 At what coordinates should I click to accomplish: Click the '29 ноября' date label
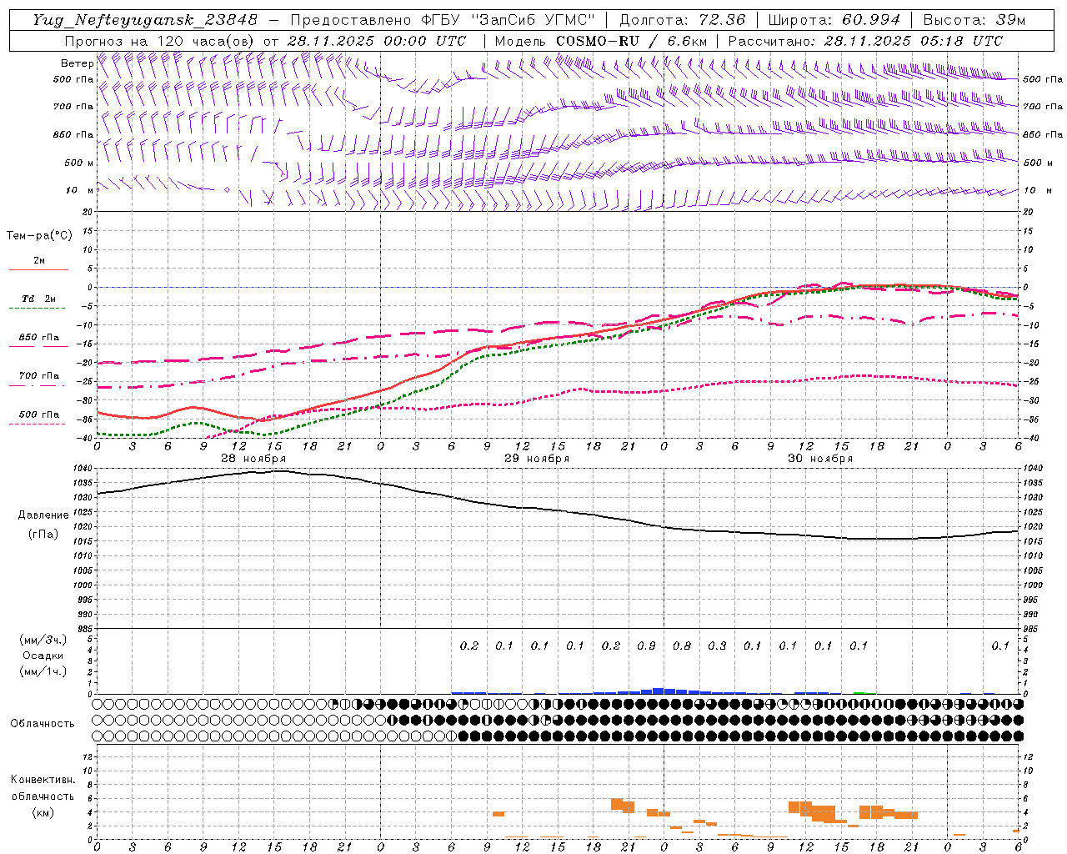pos(537,459)
